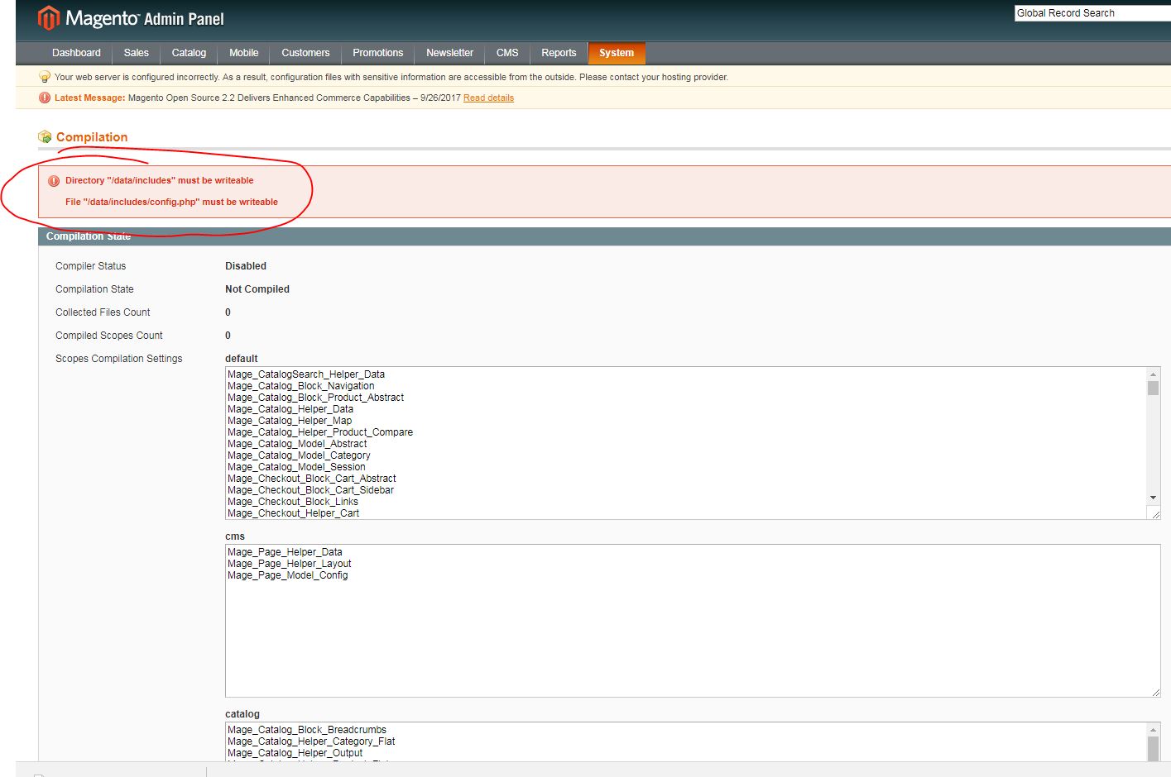Click the lightbulb icon beside web server warning

coord(45,77)
